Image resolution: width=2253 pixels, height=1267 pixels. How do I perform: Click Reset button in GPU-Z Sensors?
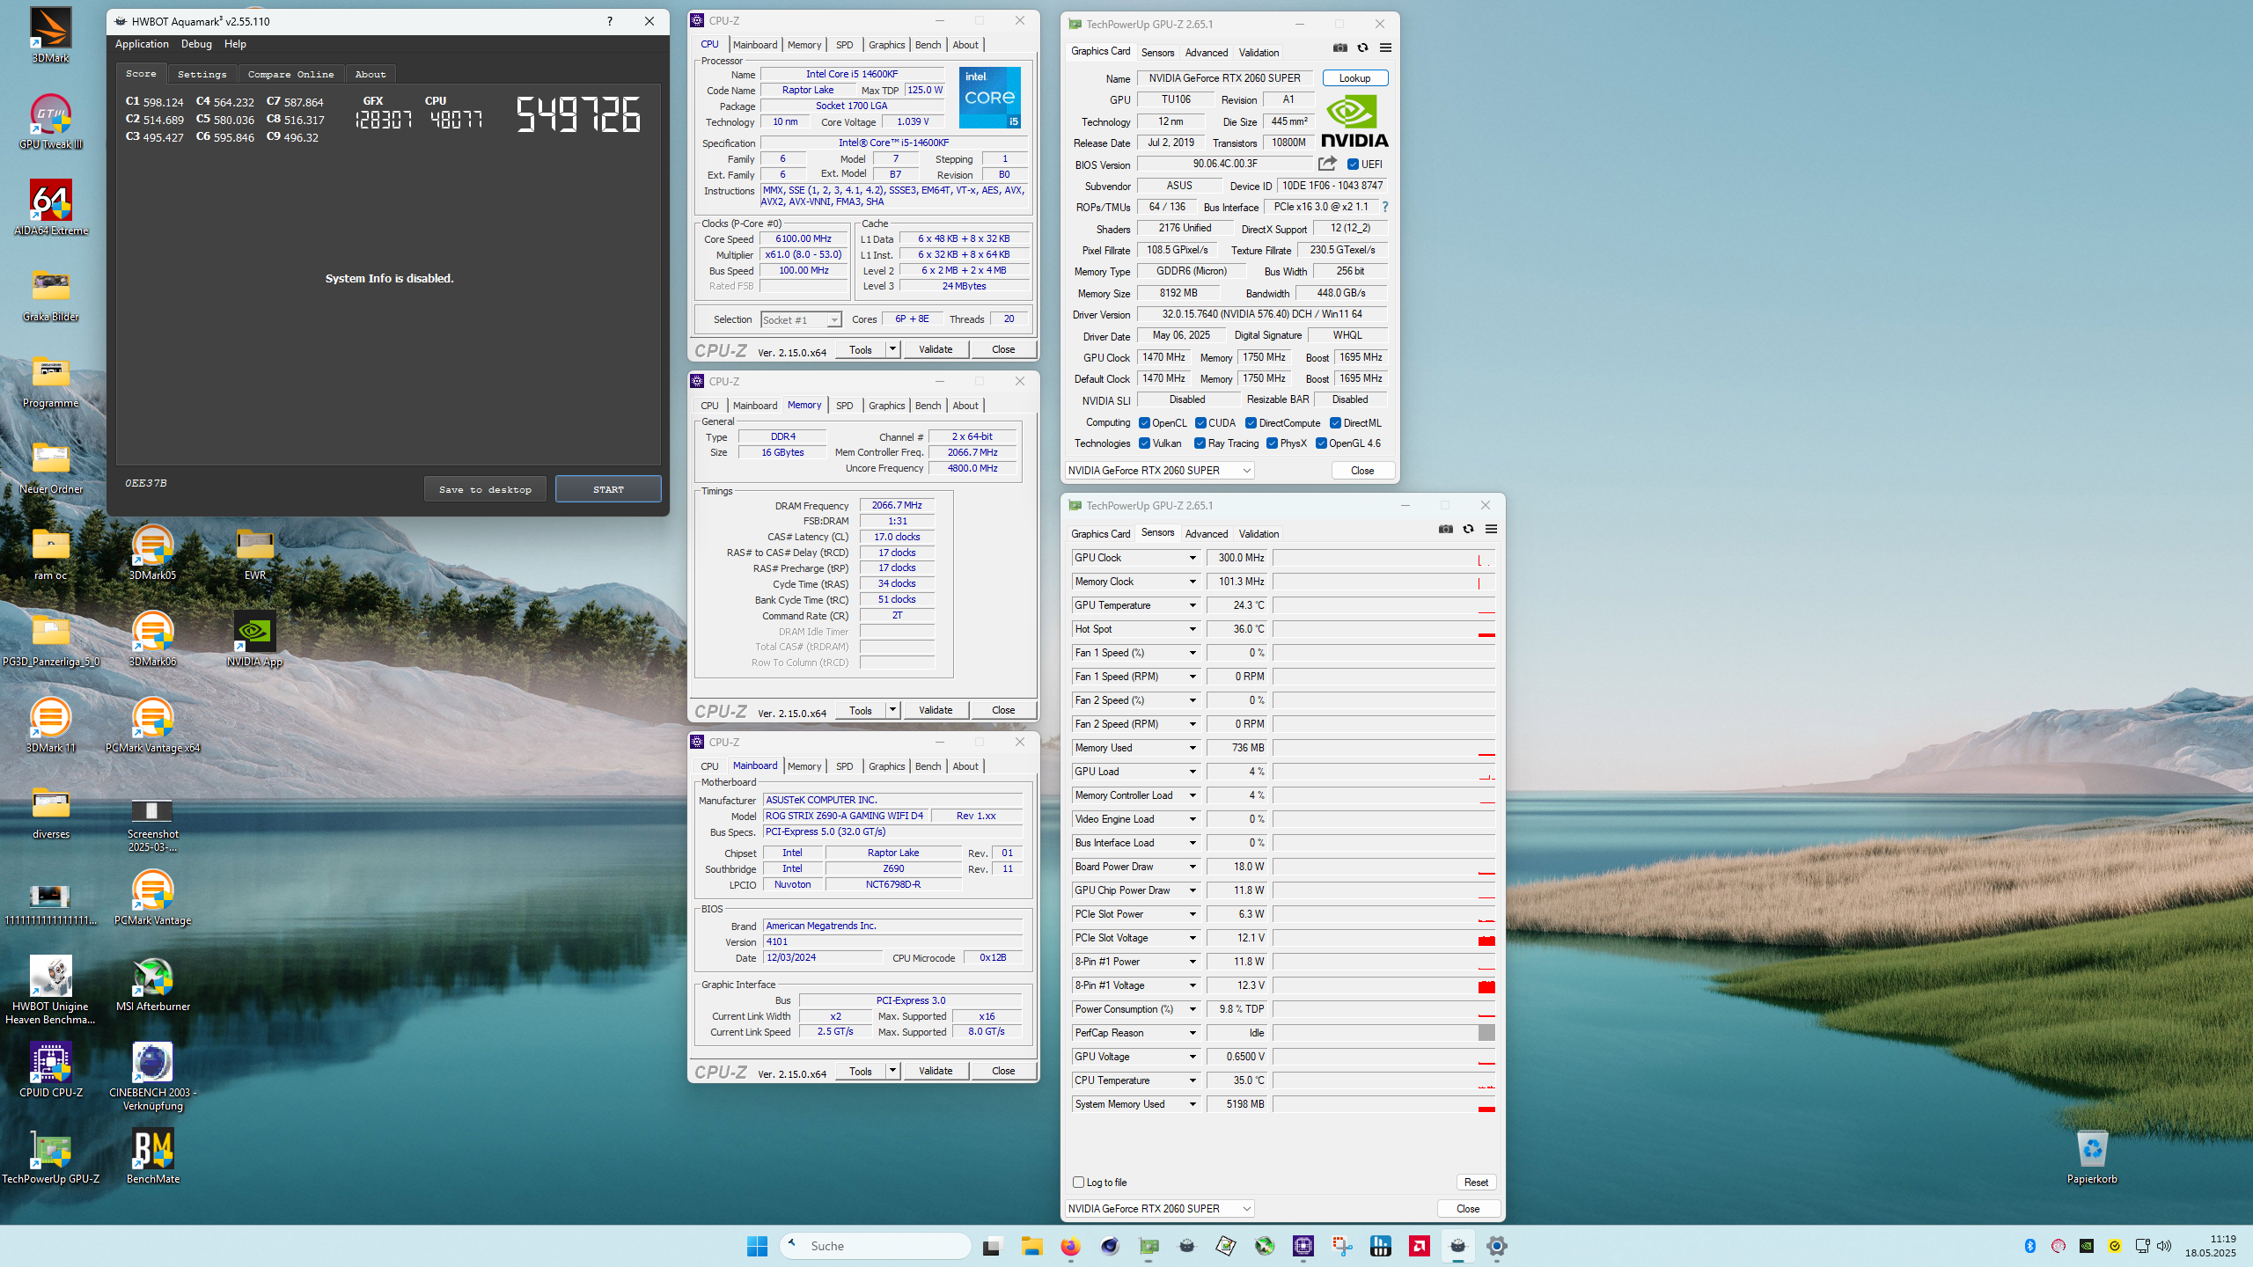[x=1476, y=1183]
